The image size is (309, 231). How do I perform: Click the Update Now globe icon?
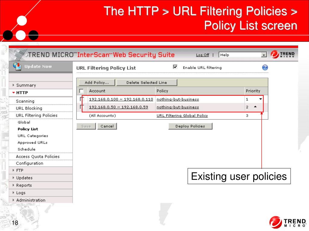point(17,66)
